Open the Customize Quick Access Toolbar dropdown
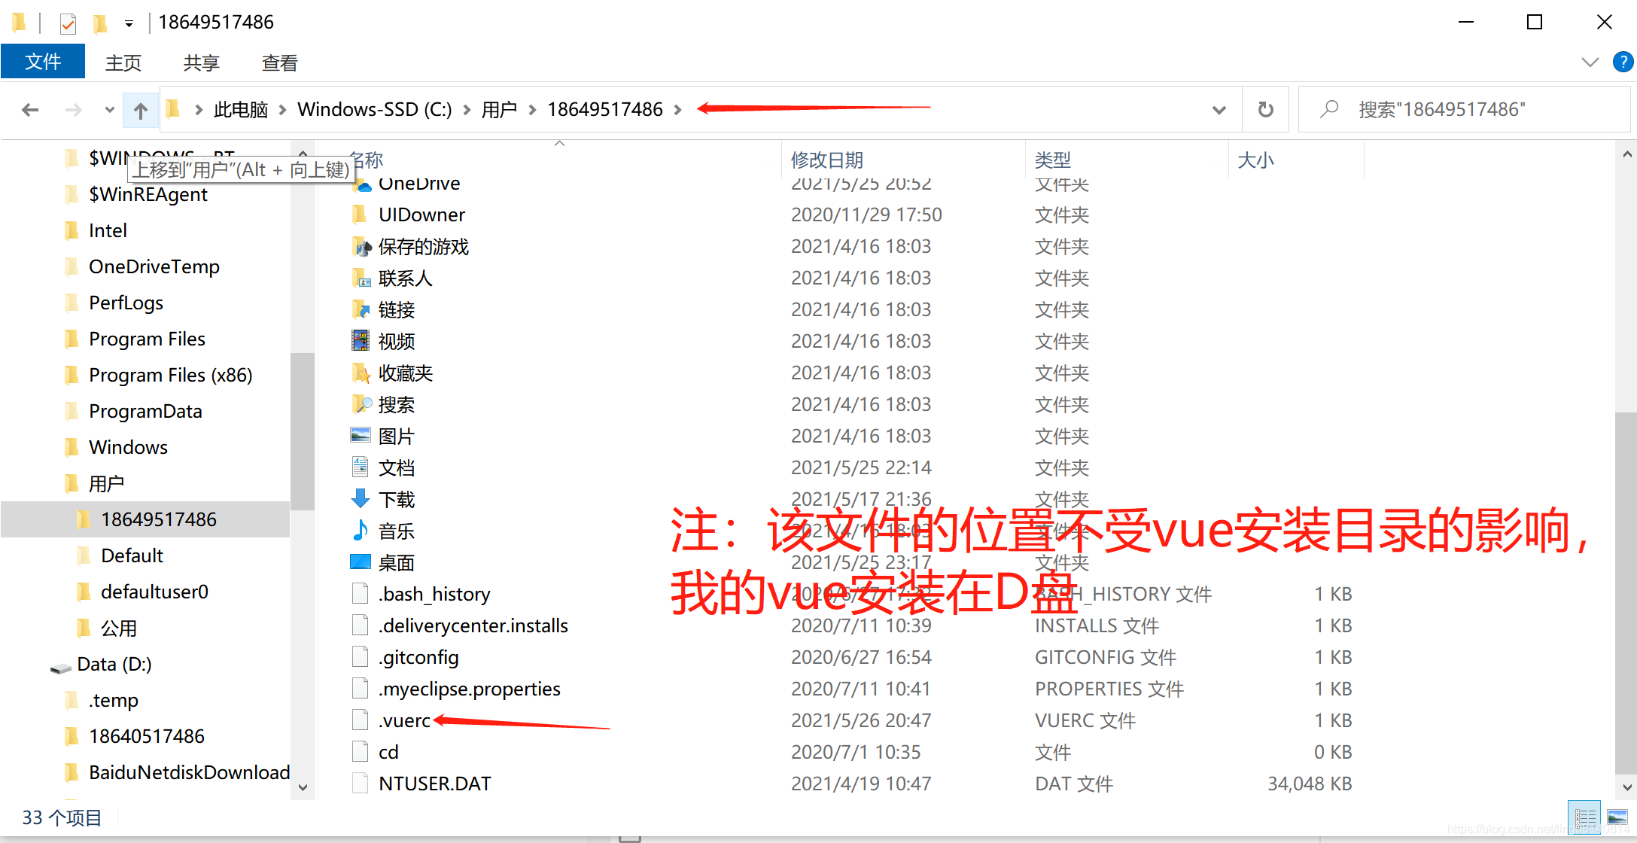Viewport: 1637px width, 843px height. click(129, 24)
